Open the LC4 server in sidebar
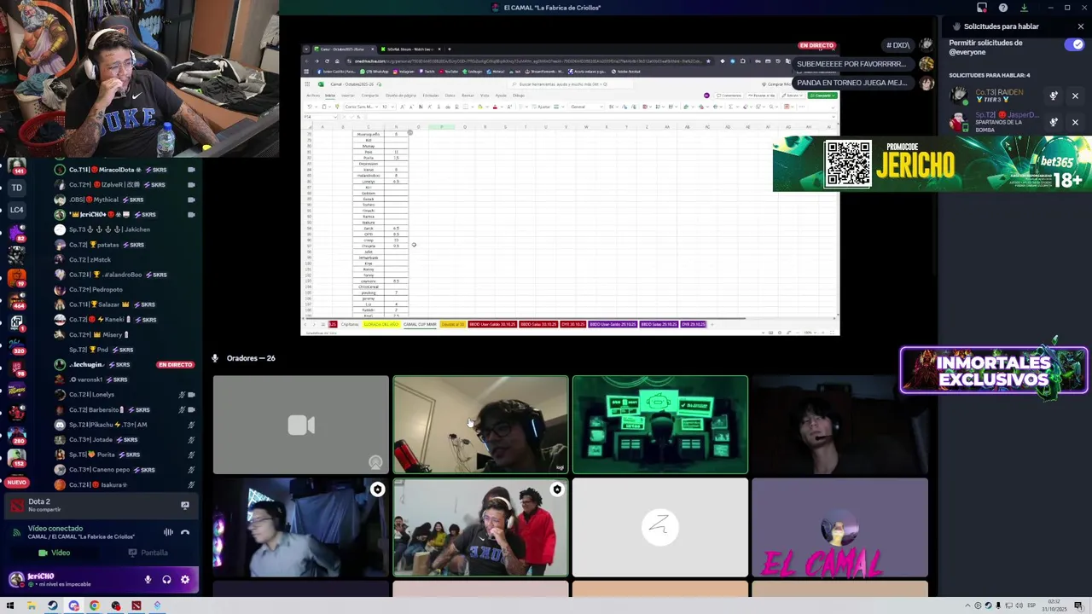This screenshot has width=1092, height=614. [17, 210]
